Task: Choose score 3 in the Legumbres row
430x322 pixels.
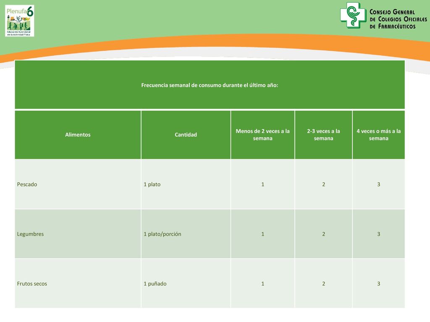Action: pyautogui.click(x=379, y=234)
